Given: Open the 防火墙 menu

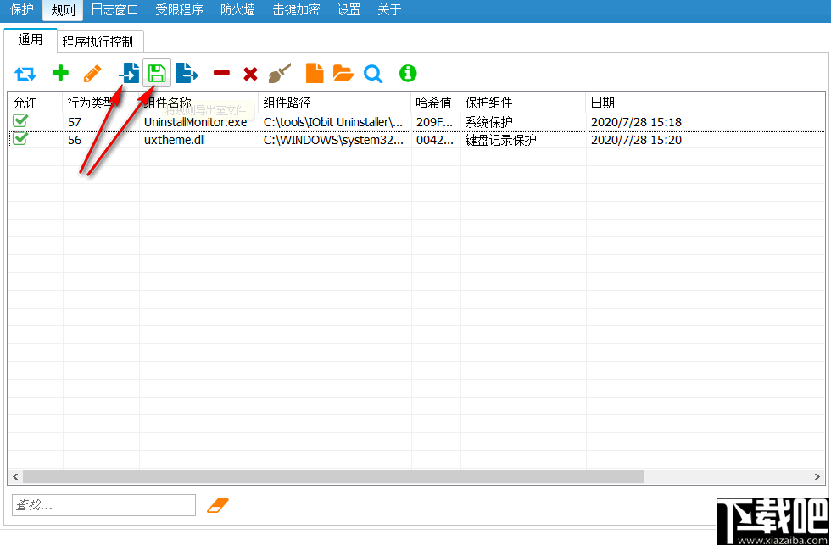Looking at the screenshot, I should (237, 10).
